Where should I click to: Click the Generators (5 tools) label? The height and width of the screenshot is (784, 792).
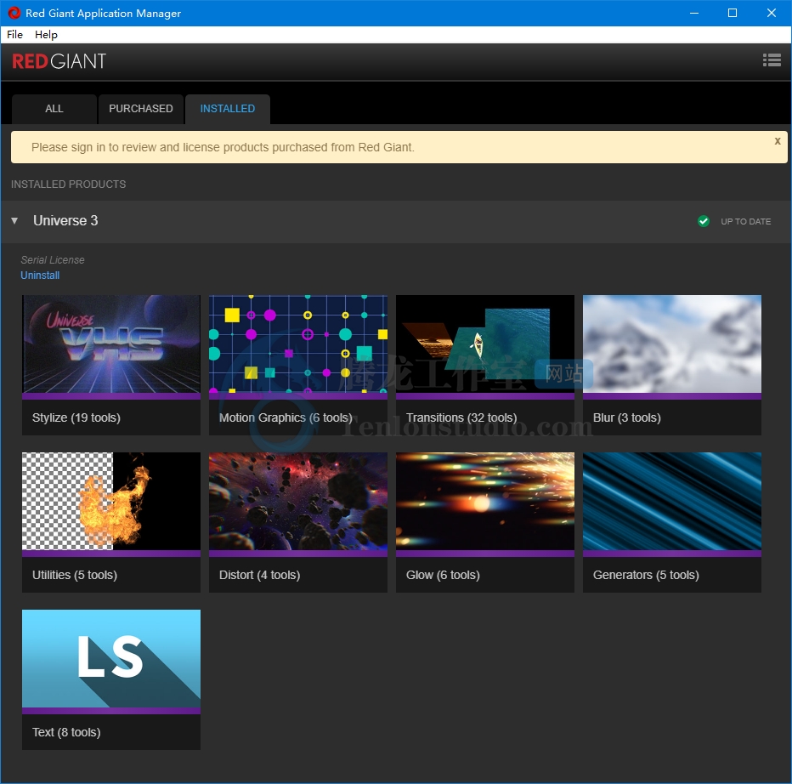[646, 575]
